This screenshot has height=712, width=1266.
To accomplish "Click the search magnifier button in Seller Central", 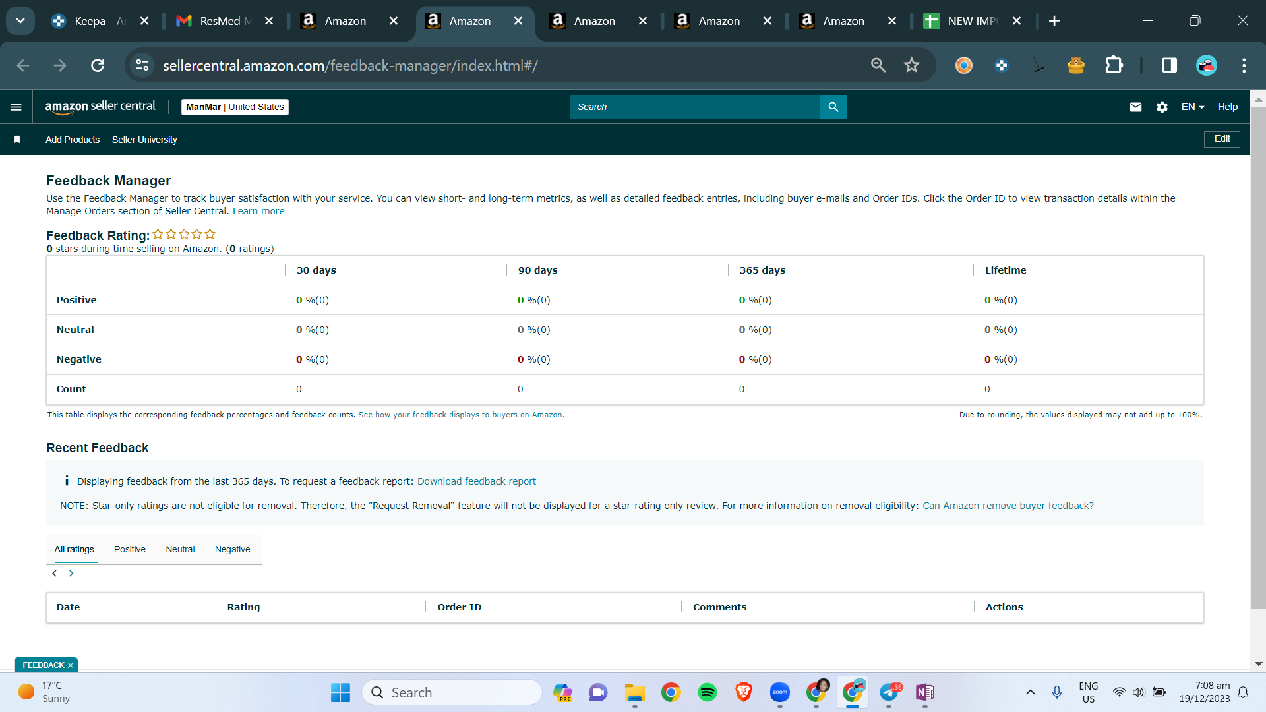I will click(x=833, y=107).
